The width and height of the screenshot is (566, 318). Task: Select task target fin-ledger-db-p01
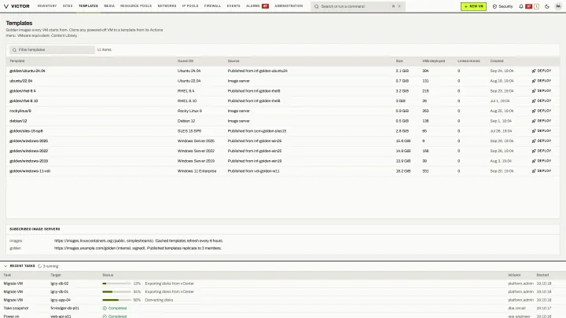(x=64, y=309)
